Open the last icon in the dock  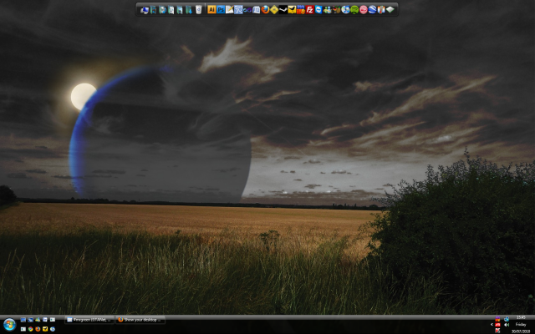tap(390, 9)
